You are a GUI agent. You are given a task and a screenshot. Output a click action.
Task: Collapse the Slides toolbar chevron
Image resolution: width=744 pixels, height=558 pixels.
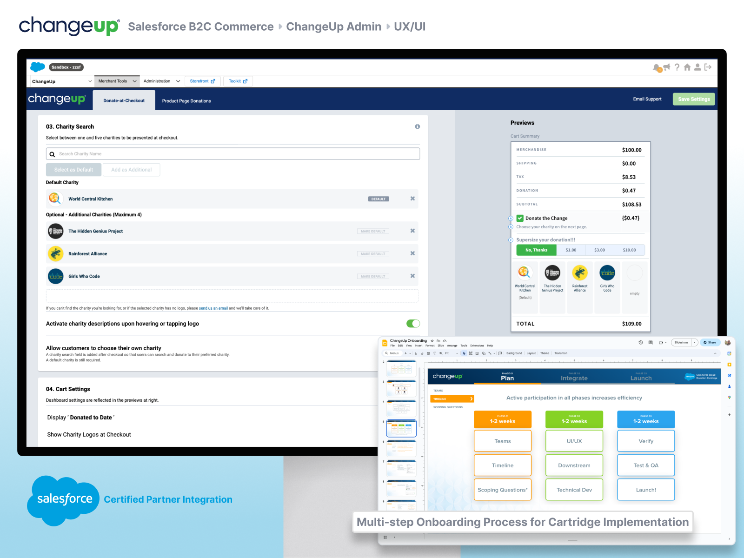pos(715,353)
